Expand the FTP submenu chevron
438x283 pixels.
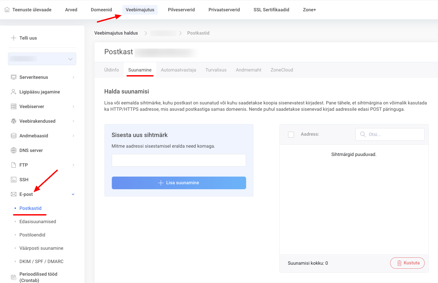(x=73, y=165)
